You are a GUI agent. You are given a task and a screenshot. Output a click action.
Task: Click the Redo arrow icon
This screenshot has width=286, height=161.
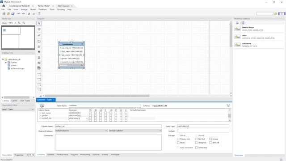pos(23,14)
